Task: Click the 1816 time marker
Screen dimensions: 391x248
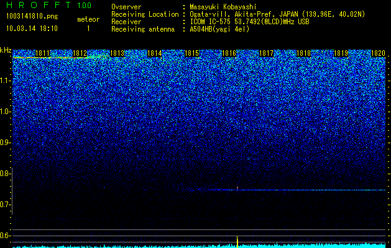Action: [229, 53]
